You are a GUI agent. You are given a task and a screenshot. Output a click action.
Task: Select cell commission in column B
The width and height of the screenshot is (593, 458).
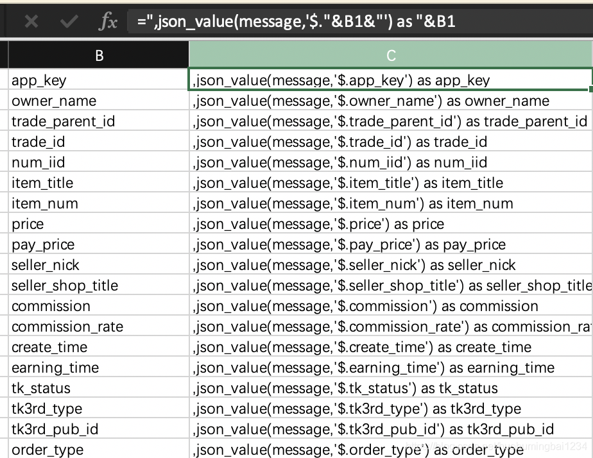click(x=99, y=305)
